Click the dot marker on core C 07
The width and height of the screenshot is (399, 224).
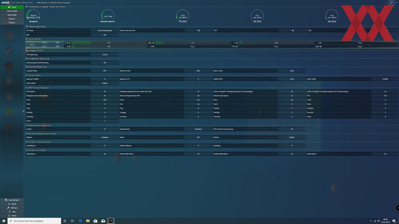233,47
